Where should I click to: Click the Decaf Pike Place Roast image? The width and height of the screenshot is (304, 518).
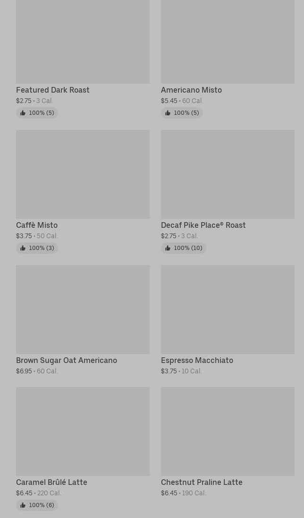point(228,174)
